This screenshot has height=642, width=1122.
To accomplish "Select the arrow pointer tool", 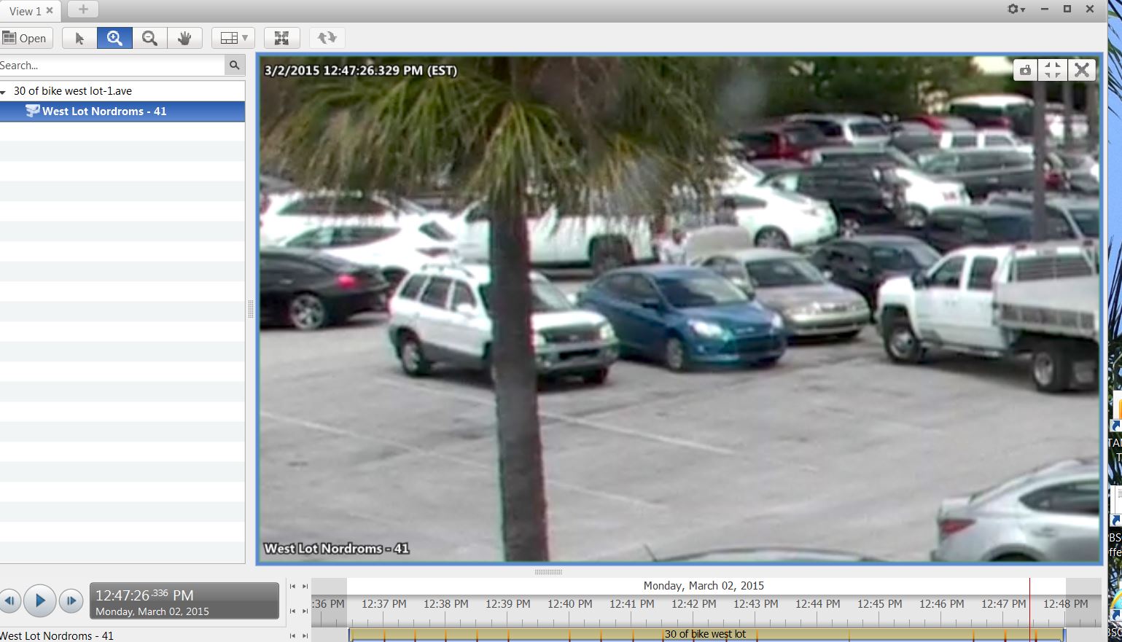I will [x=79, y=39].
